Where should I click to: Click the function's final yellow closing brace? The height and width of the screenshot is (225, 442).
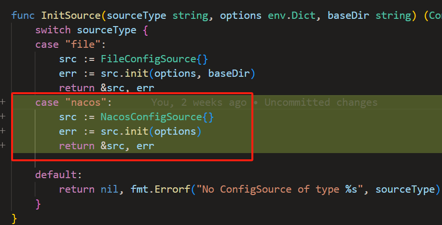14,218
